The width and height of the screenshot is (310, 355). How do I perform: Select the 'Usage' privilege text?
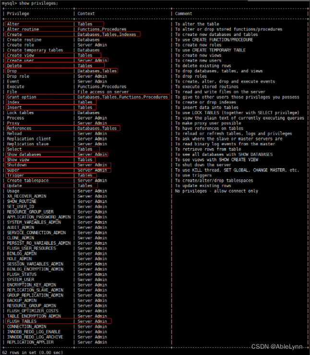coord(13,191)
